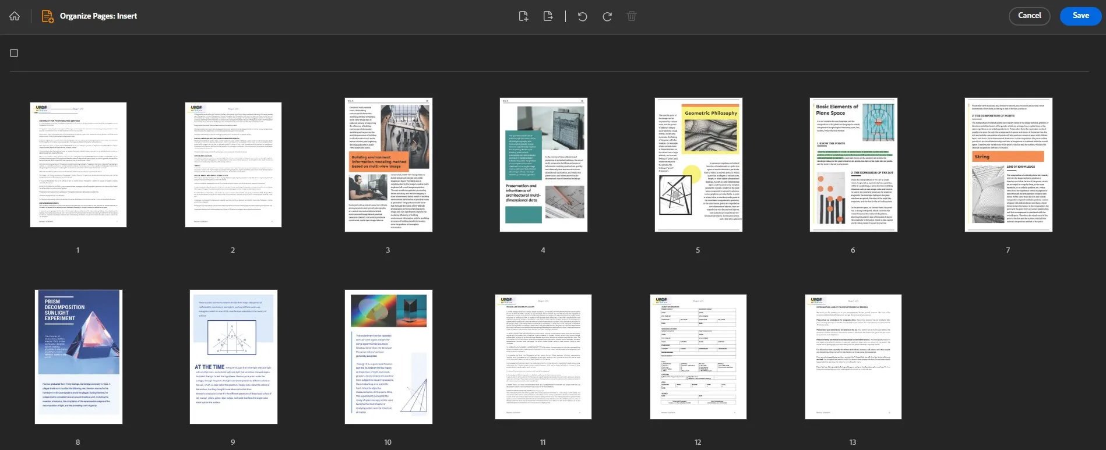Select the 'At the time' page 9 thumbnail
Image resolution: width=1106 pixels, height=450 pixels.
(233, 357)
